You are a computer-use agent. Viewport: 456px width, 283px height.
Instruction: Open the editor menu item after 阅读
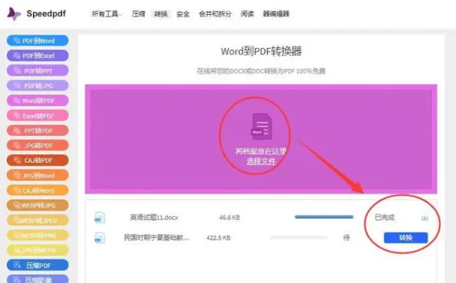click(276, 13)
